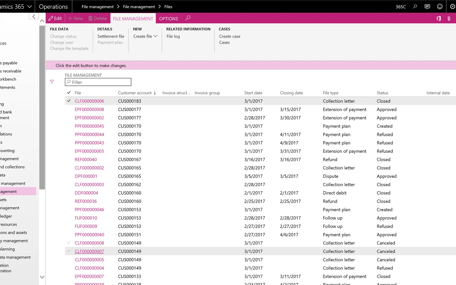456x285 pixels.
Task: Open file link FUF000010
Action: [x=86, y=218]
